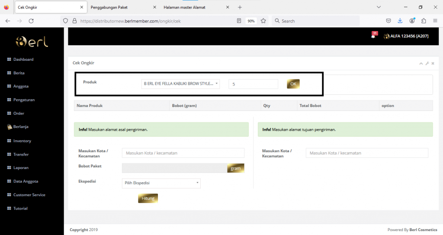Open the Pocket save icon
This screenshot has width=443, height=235.
tap(388, 21)
